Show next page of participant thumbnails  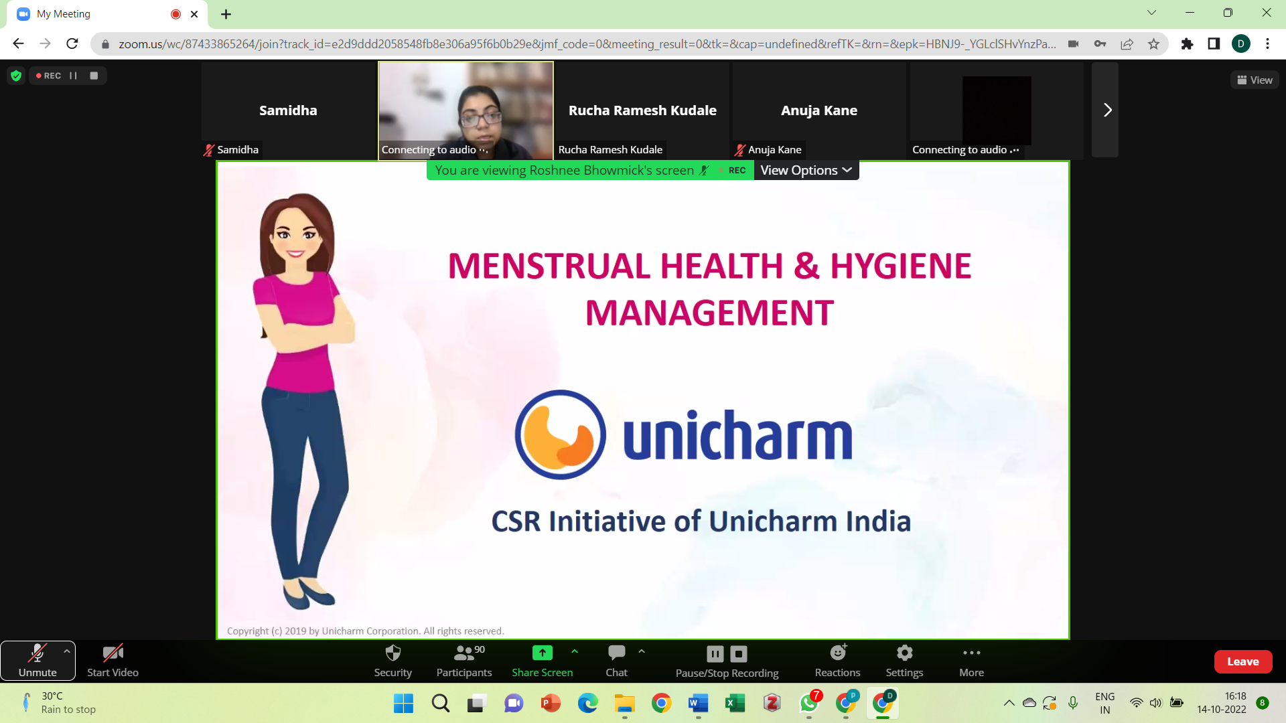tap(1105, 110)
